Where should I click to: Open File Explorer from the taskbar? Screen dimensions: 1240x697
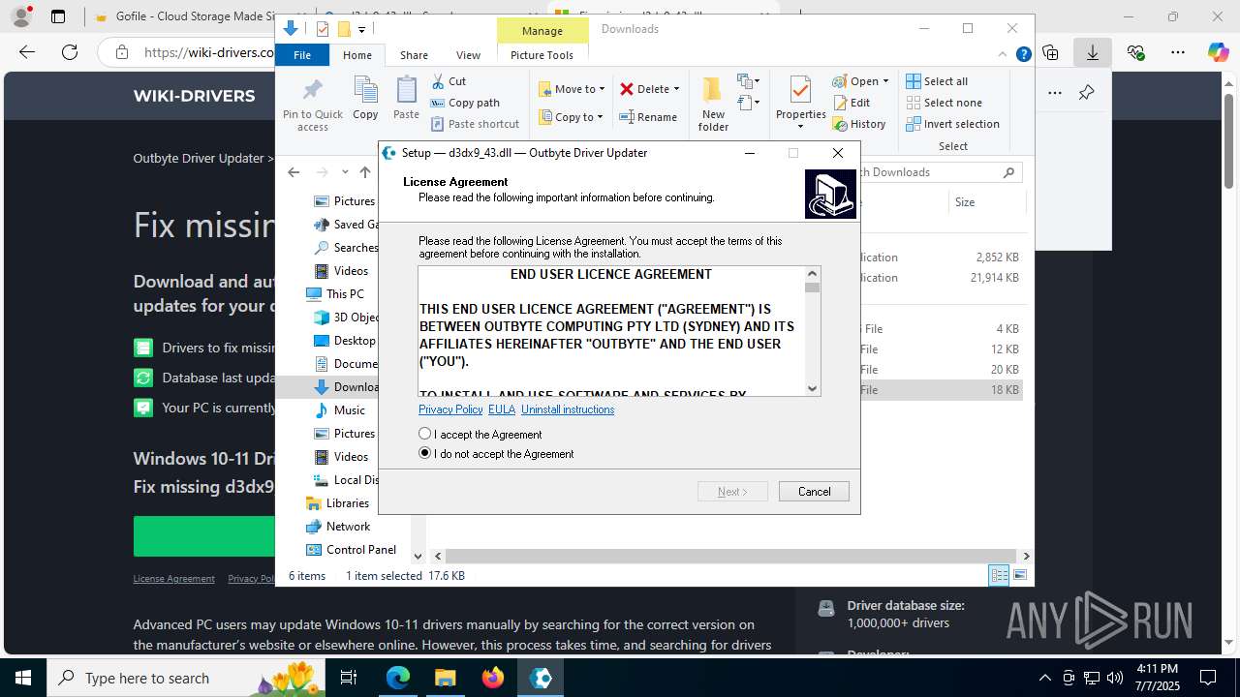tap(445, 678)
